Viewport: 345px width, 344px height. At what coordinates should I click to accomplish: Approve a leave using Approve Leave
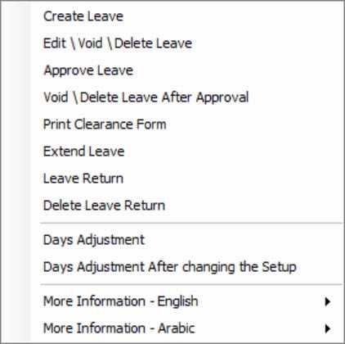click(186, 70)
